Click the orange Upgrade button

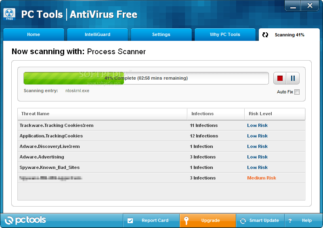click(208, 220)
